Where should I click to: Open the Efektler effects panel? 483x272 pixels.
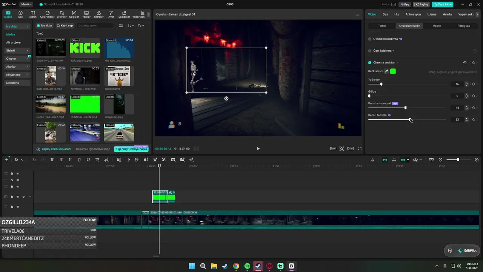click(x=62, y=14)
